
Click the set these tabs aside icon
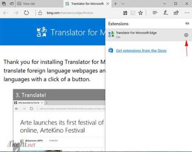coord(12,4)
